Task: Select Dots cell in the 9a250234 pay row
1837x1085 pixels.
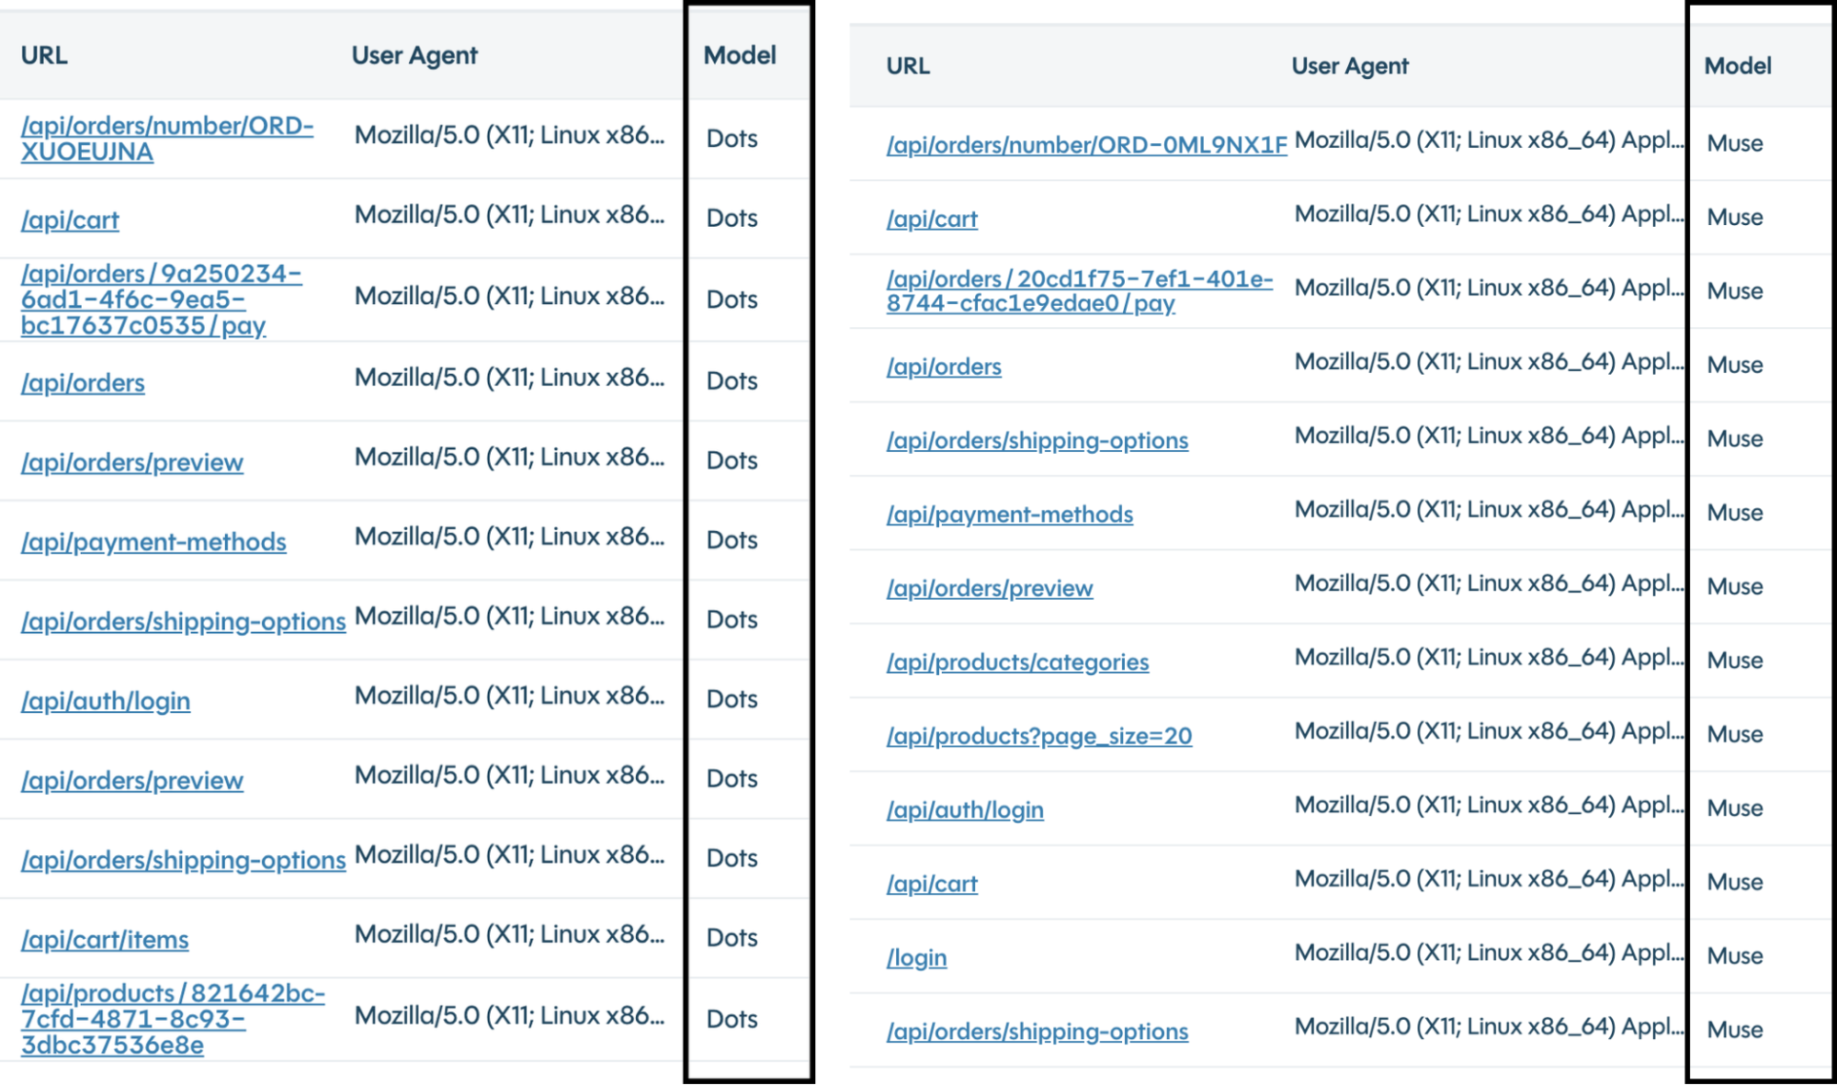Action: coord(732,300)
